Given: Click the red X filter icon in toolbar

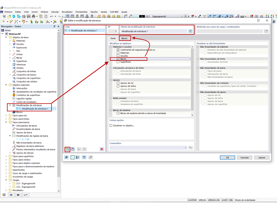Looking at the screenshot, I should (x=192, y=16).
